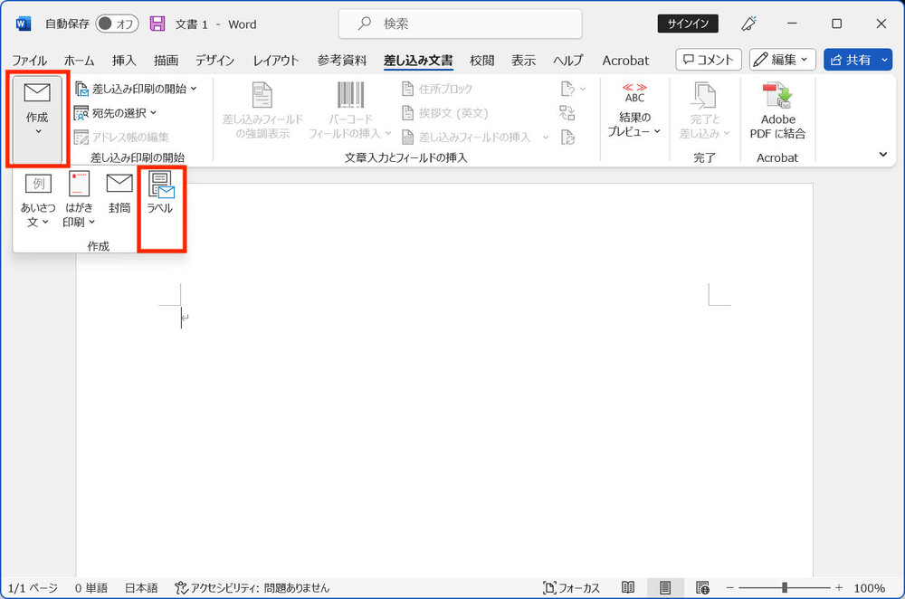The width and height of the screenshot is (905, 599).
Task: Click the フォーカス mode button
Action: (571, 588)
